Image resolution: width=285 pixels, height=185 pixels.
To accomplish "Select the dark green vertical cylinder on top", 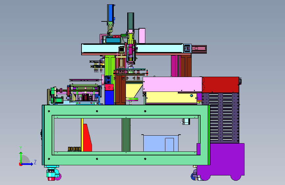I will [131, 21].
